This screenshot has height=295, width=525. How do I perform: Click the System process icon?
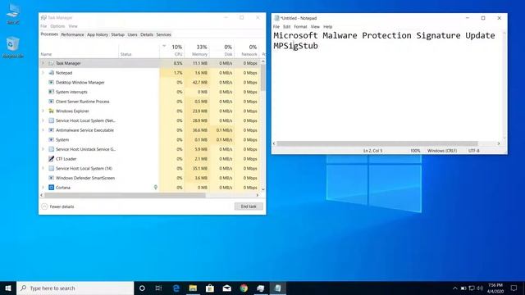(x=51, y=139)
